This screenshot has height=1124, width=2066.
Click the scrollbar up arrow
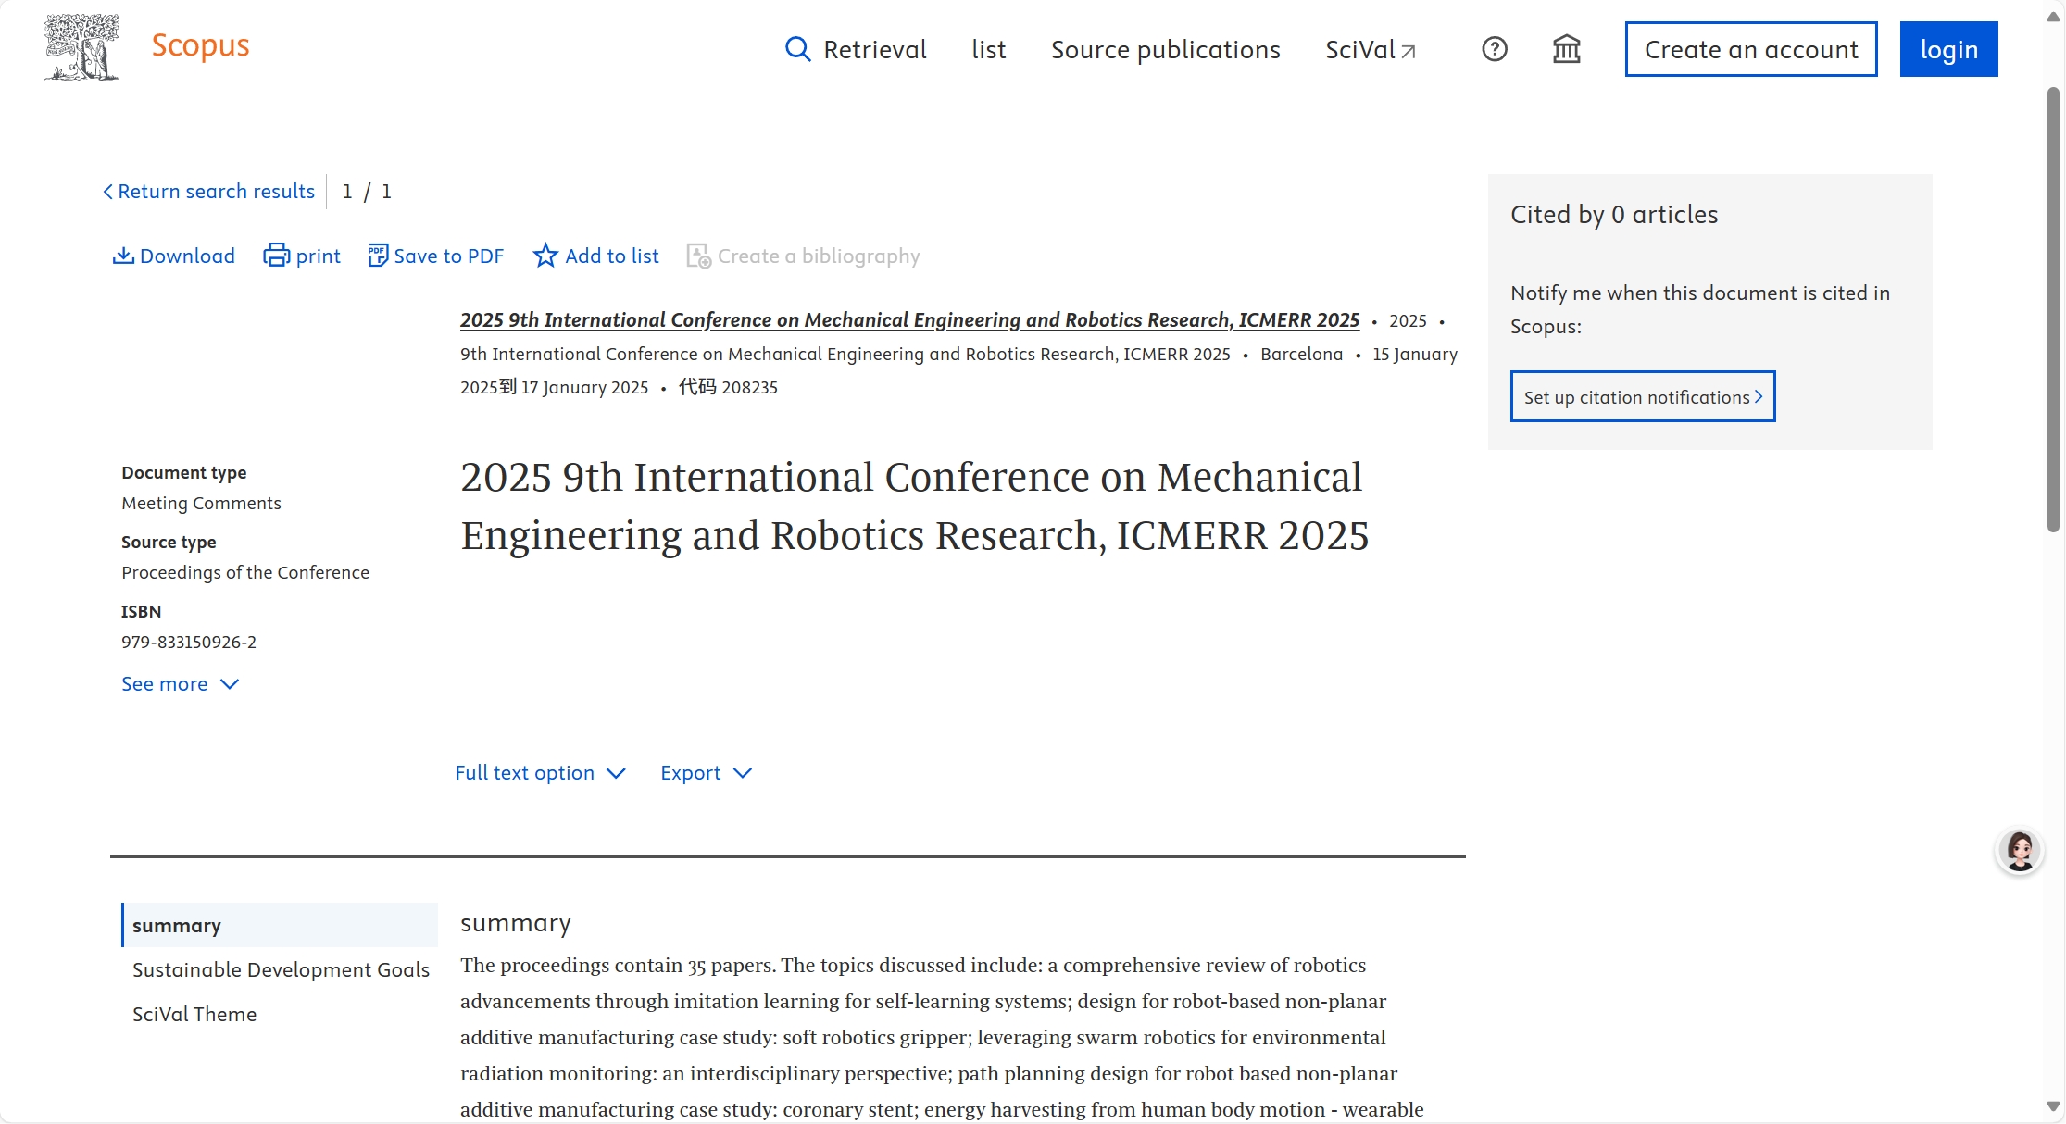click(x=2053, y=17)
